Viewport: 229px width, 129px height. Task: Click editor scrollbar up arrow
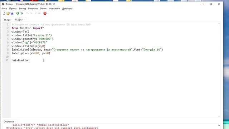point(219,24)
